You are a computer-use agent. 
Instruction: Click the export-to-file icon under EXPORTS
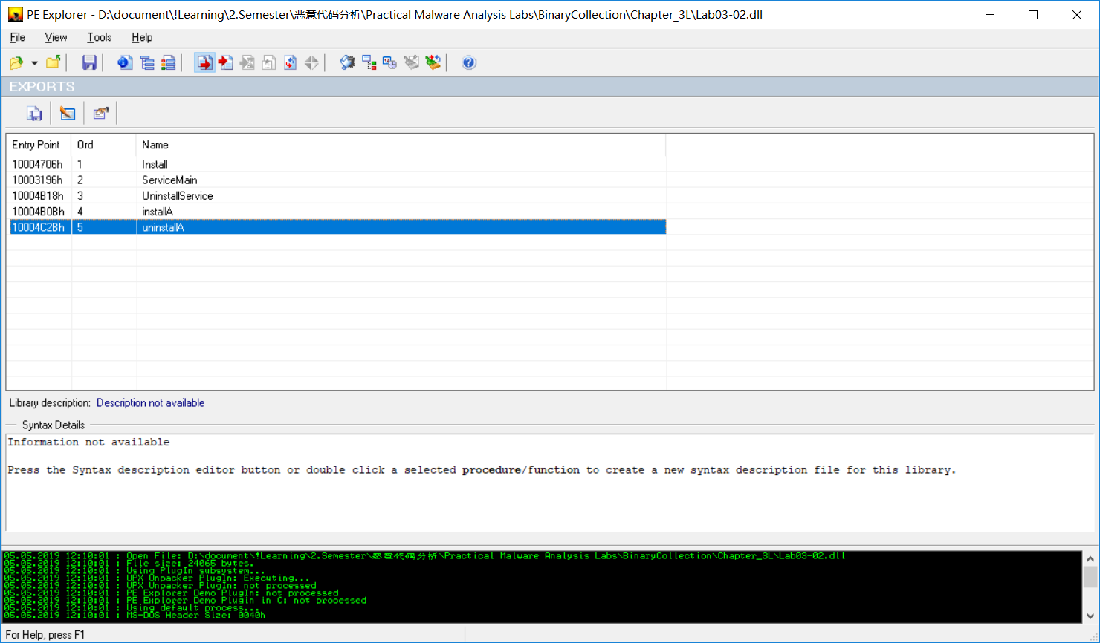[34, 113]
